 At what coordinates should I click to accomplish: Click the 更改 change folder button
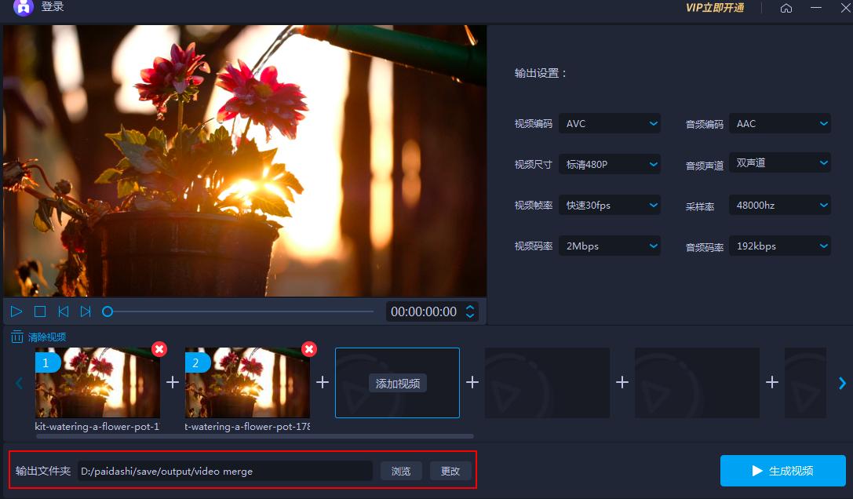pos(450,471)
